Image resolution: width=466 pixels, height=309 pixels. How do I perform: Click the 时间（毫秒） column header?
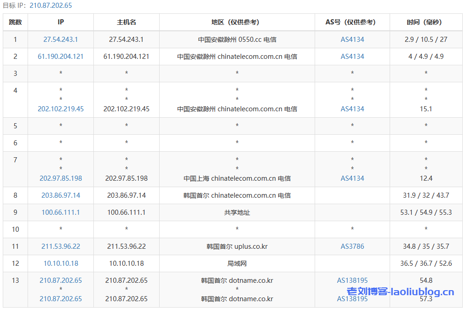pos(426,22)
